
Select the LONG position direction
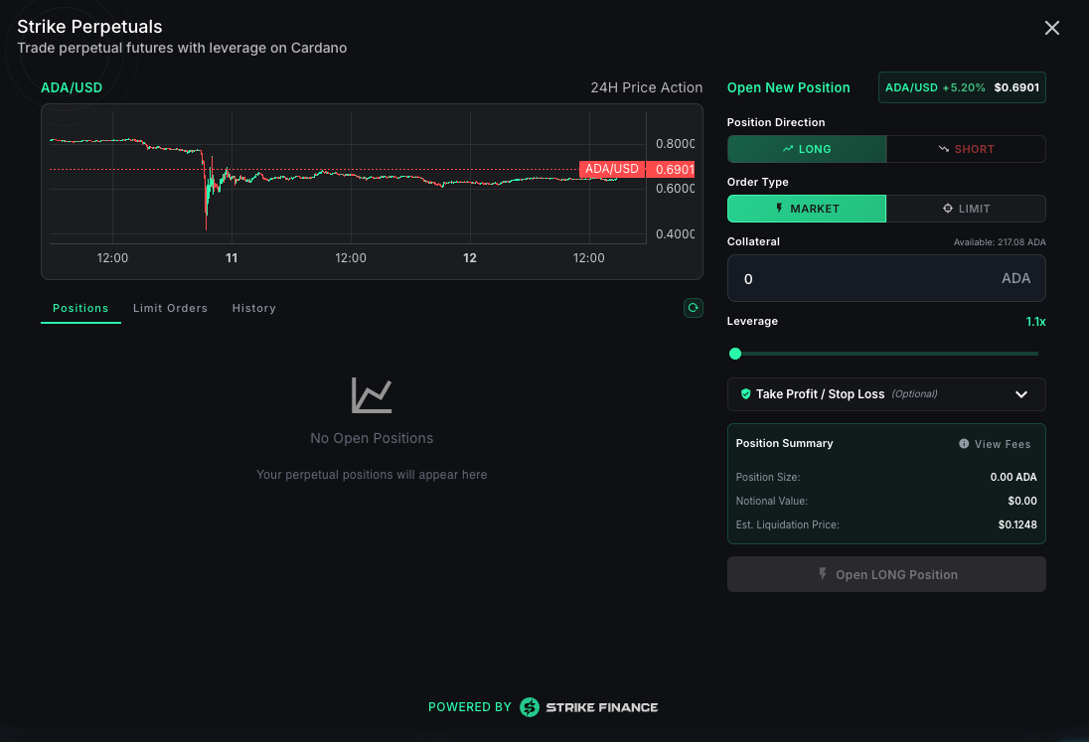[807, 148]
